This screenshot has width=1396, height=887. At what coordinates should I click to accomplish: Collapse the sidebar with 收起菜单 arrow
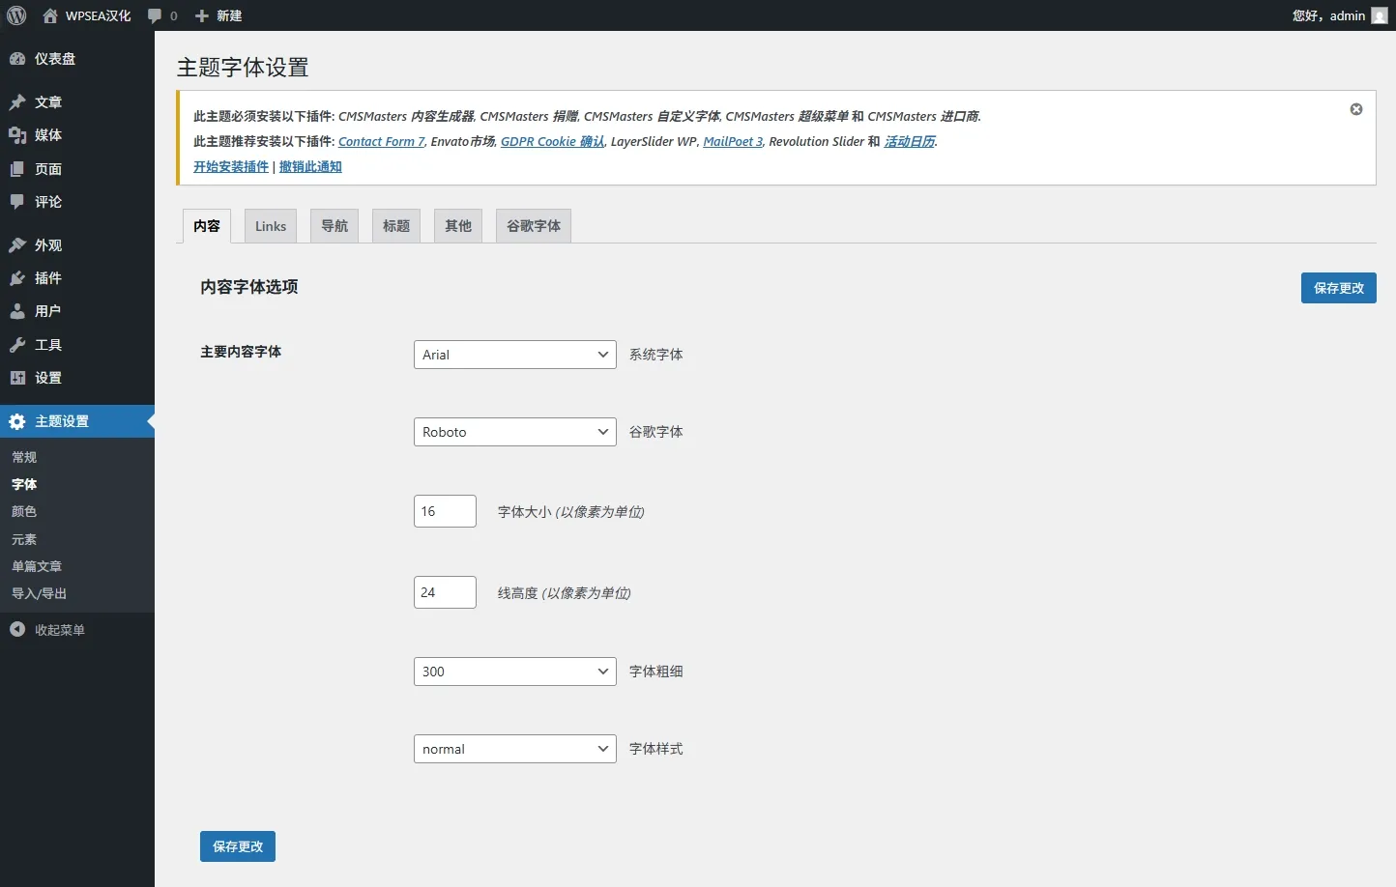coord(17,630)
